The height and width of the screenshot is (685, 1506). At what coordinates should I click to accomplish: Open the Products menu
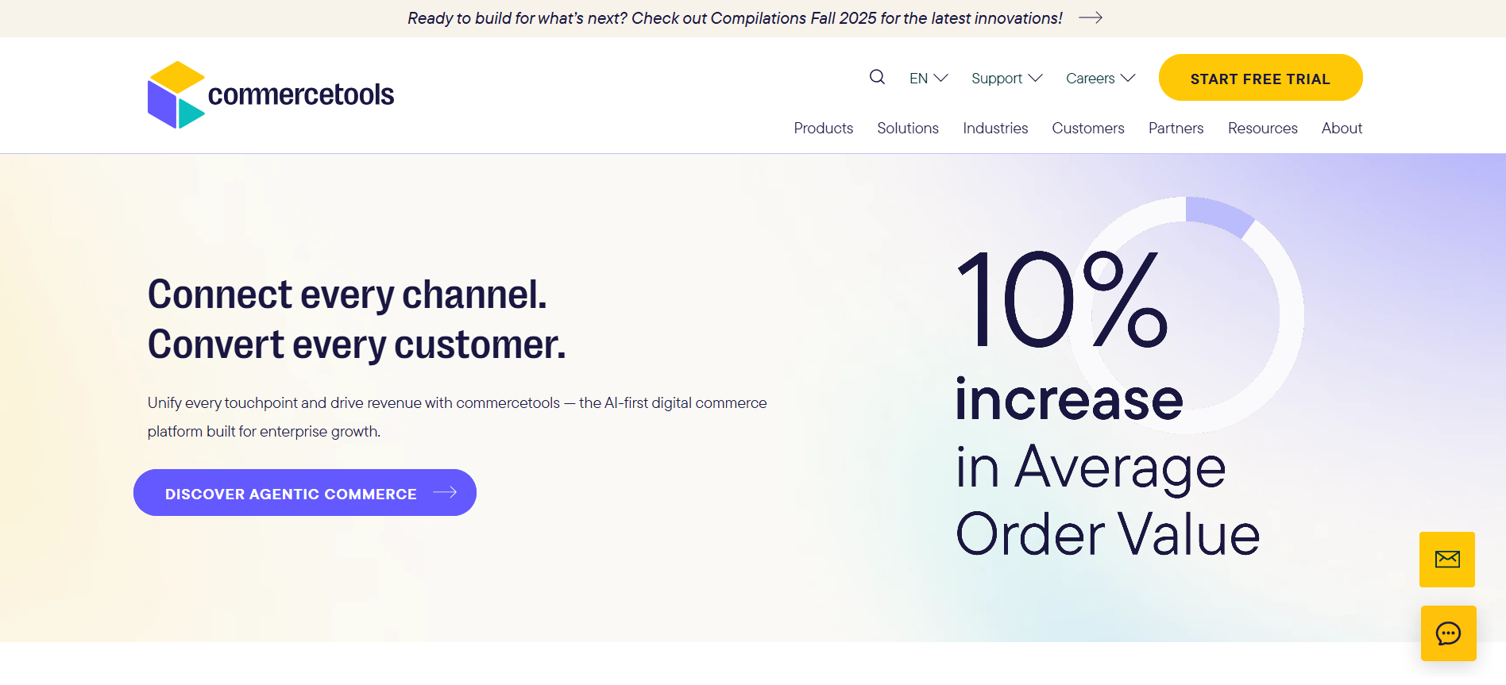823,128
